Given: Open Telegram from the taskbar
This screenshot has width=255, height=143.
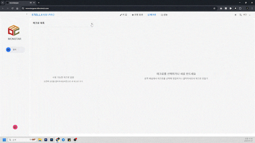Looking at the screenshot, I should [x=63, y=140].
